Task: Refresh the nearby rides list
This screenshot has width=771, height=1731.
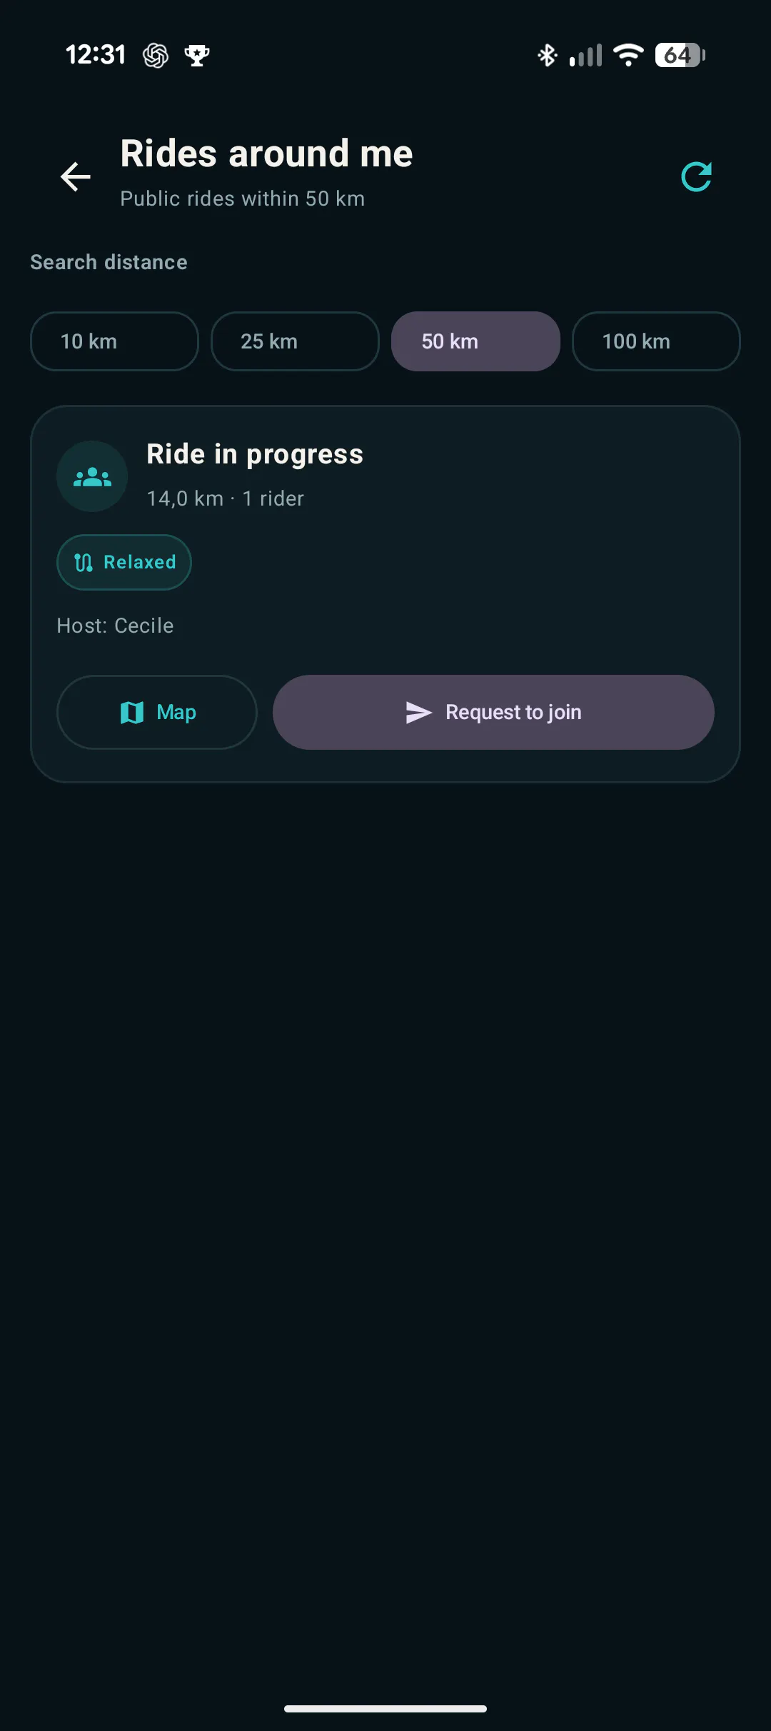Action: 696,176
